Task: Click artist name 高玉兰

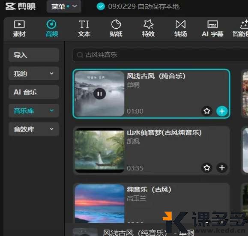Action: point(136,198)
